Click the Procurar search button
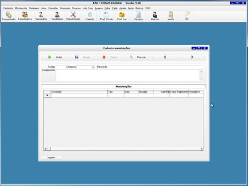Viewport: 248px width, 186px height. (x=137, y=57)
